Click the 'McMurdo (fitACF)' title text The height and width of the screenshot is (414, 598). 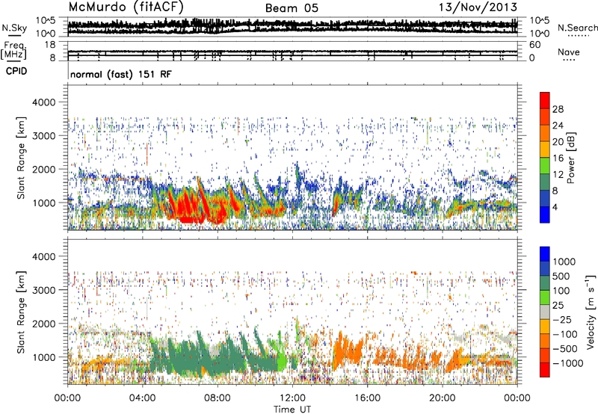coord(126,7)
